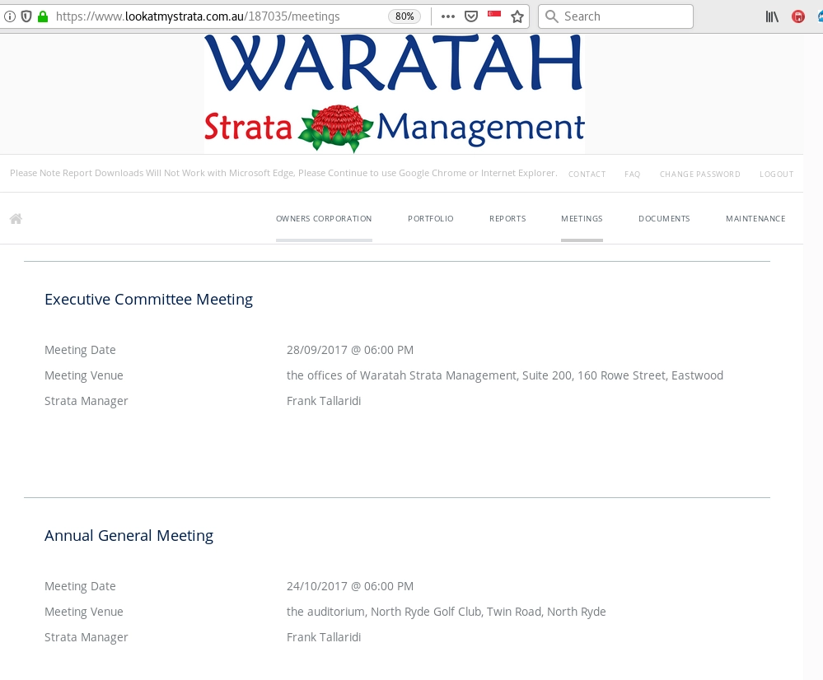Reset the 80% zoom level indicator
The image size is (823, 680).
(x=404, y=16)
